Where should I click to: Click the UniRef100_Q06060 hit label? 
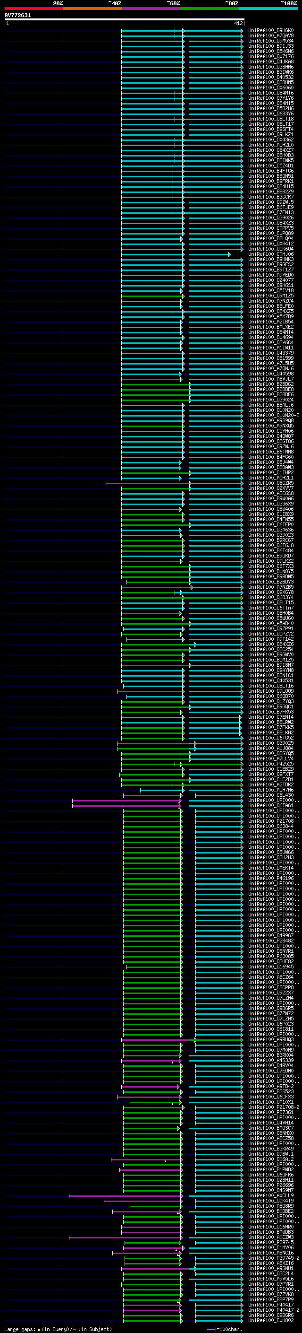coord(271,88)
